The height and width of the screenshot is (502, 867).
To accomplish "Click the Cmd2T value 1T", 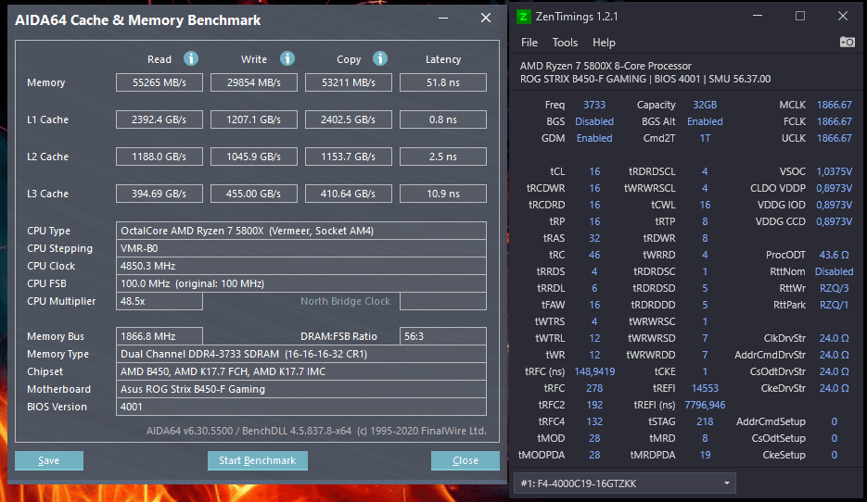I will (x=705, y=138).
